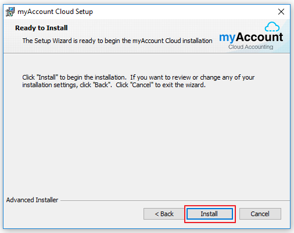
Task: Start installation with the Install button
Action: [210, 214]
